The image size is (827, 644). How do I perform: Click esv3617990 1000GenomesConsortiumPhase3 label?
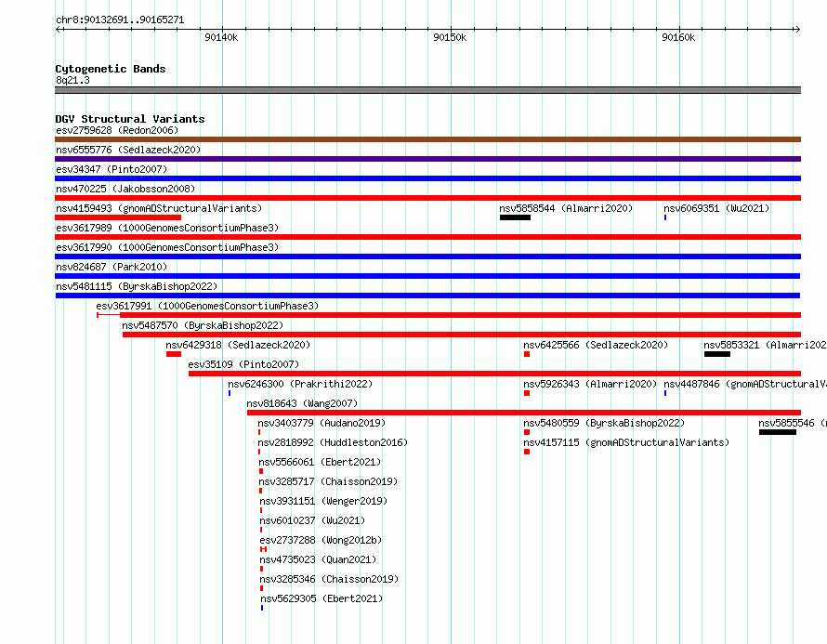click(x=167, y=247)
